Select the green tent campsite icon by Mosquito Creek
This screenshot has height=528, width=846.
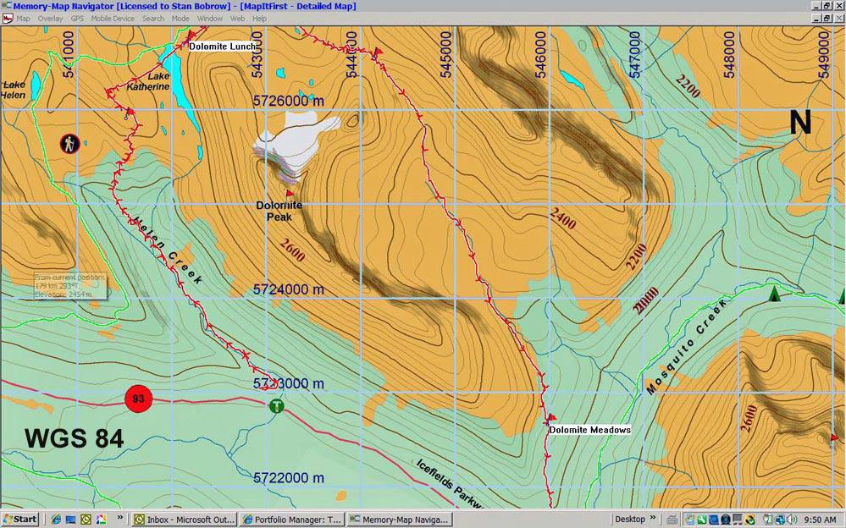(773, 294)
